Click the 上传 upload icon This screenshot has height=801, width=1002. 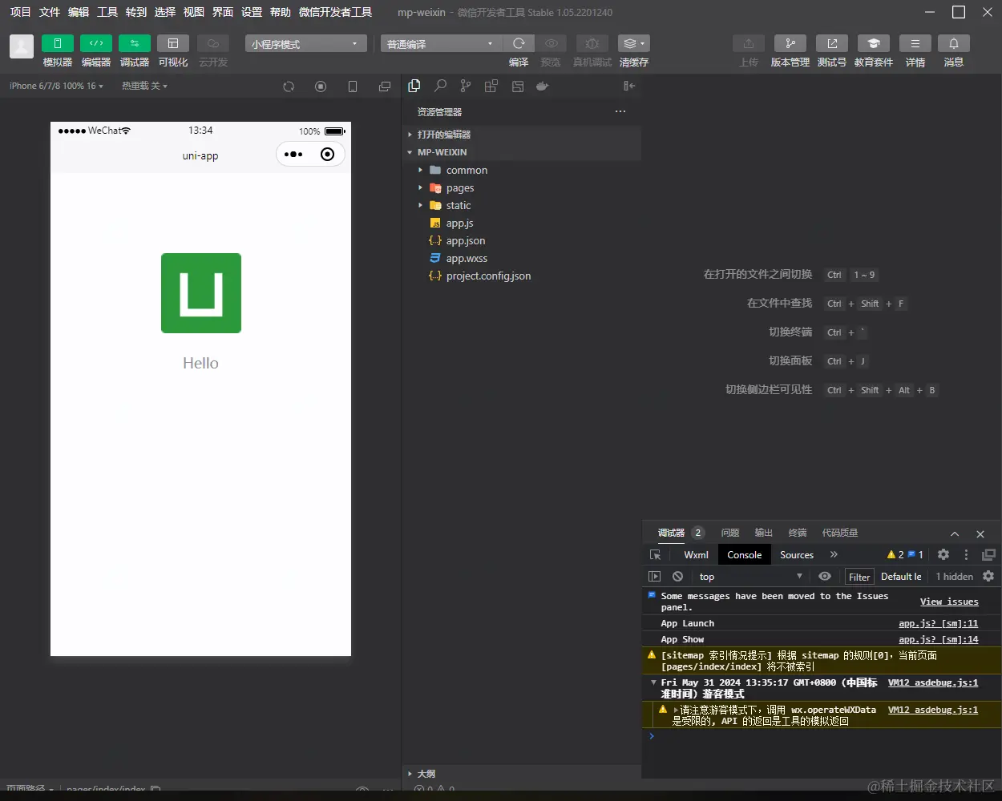tap(748, 43)
